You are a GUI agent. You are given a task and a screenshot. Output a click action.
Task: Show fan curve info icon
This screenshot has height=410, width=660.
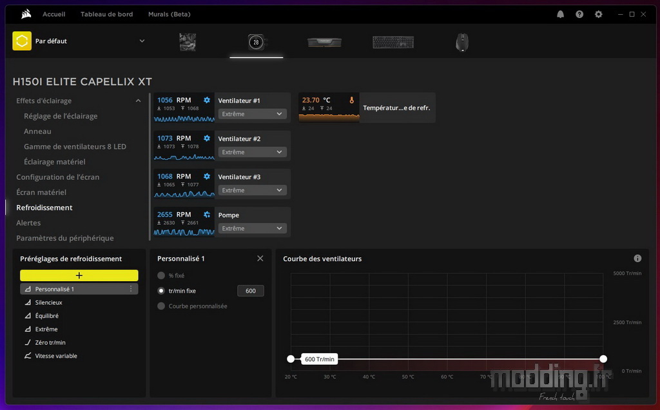coord(637,259)
